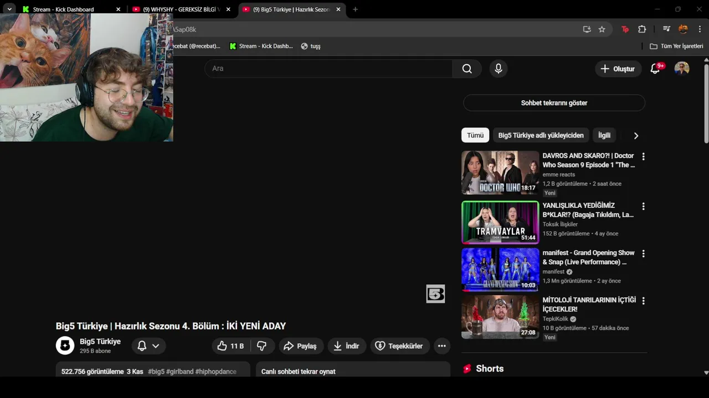Expand notification preferences bell dropdown
The image size is (709, 398).
pyautogui.click(x=148, y=346)
